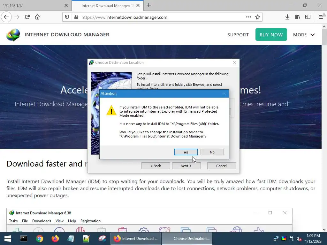
Task: Open the SUPPORT page link
Action: pos(238,35)
